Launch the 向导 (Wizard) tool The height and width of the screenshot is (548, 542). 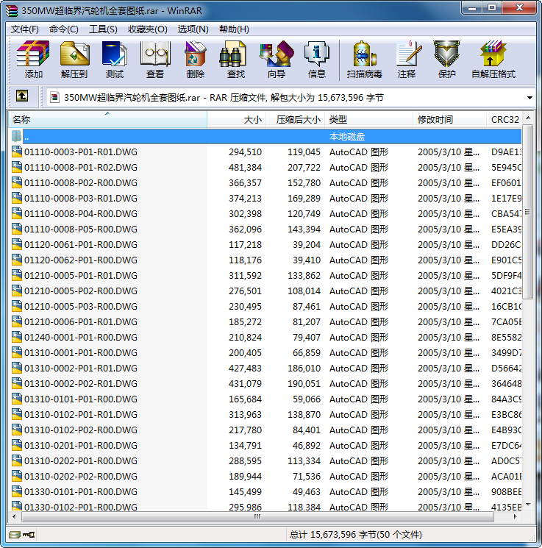tap(276, 60)
